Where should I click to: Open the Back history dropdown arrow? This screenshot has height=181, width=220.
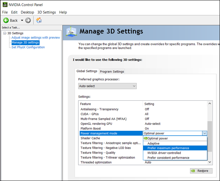point(22,21)
